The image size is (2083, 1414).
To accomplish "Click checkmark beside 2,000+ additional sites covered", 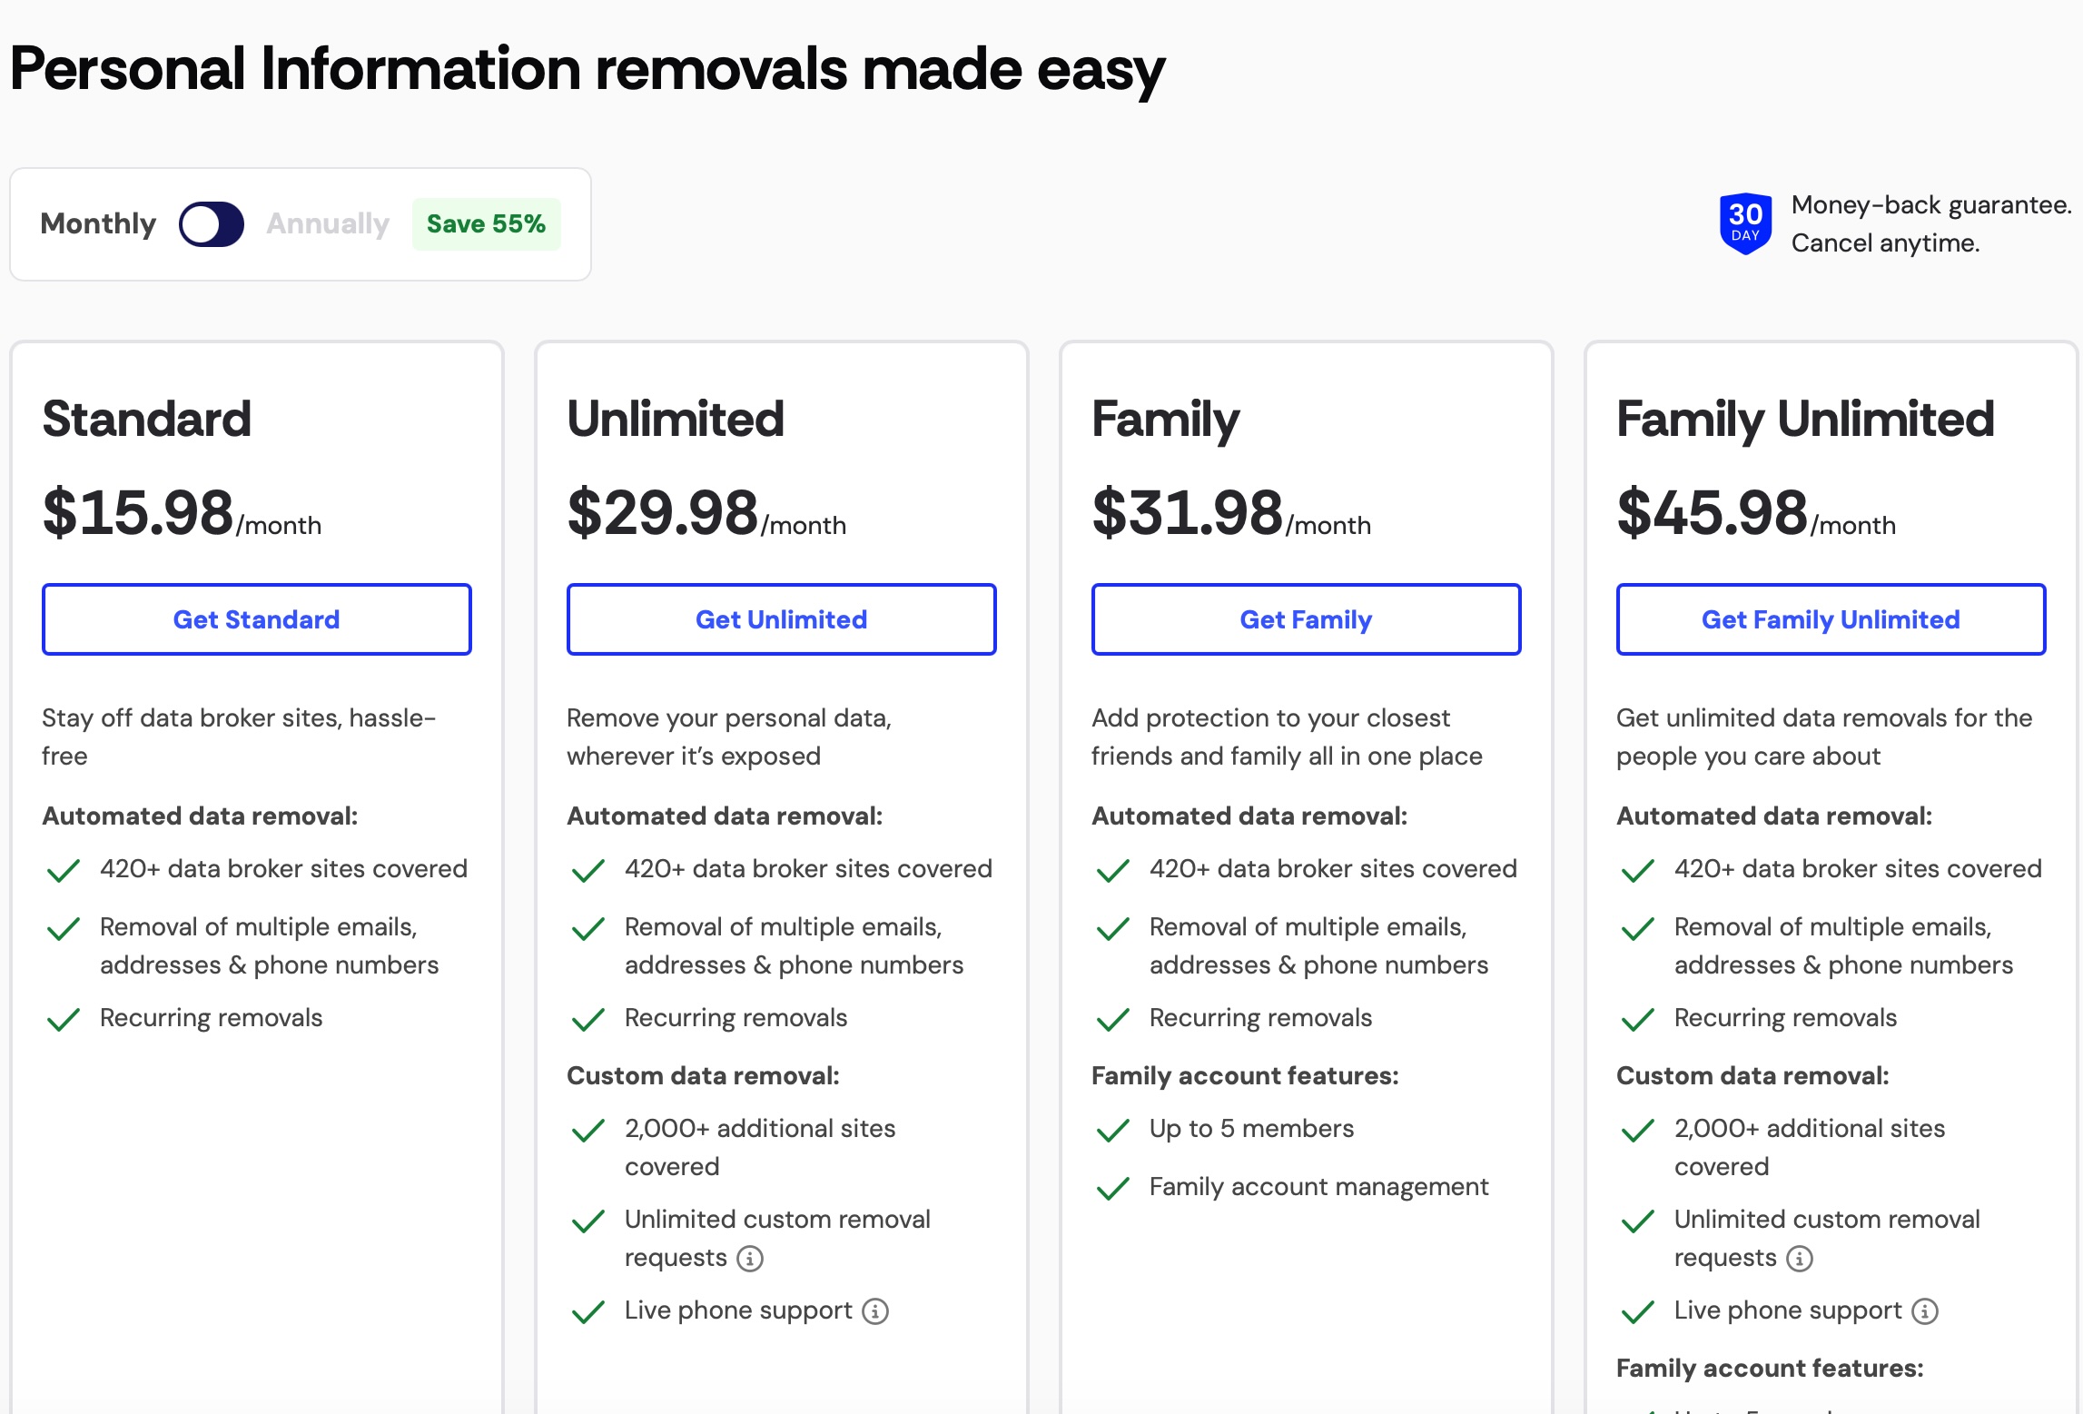I will [587, 1131].
